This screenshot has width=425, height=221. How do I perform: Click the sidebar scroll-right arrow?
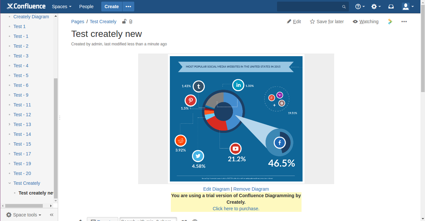(x=51, y=206)
